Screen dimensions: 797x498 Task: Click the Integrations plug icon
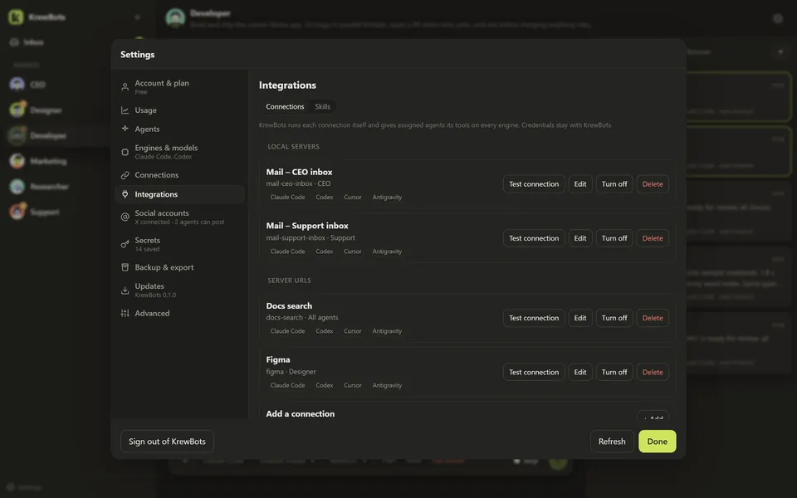[x=125, y=194]
